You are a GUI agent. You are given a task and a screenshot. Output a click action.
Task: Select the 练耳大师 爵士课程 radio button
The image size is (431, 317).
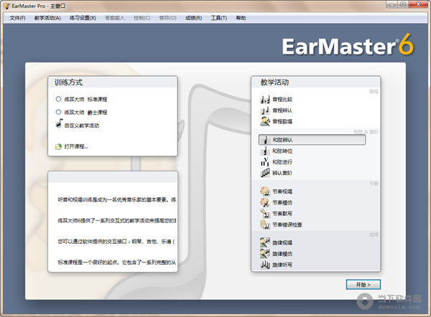(x=58, y=112)
